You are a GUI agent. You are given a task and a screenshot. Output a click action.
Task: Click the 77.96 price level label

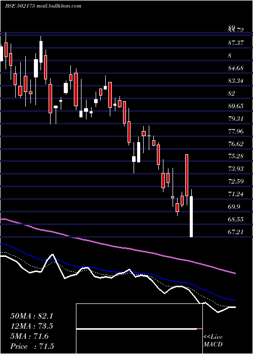236,131
